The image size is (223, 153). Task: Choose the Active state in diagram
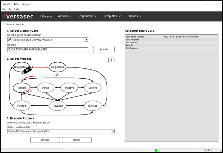coord(46,88)
